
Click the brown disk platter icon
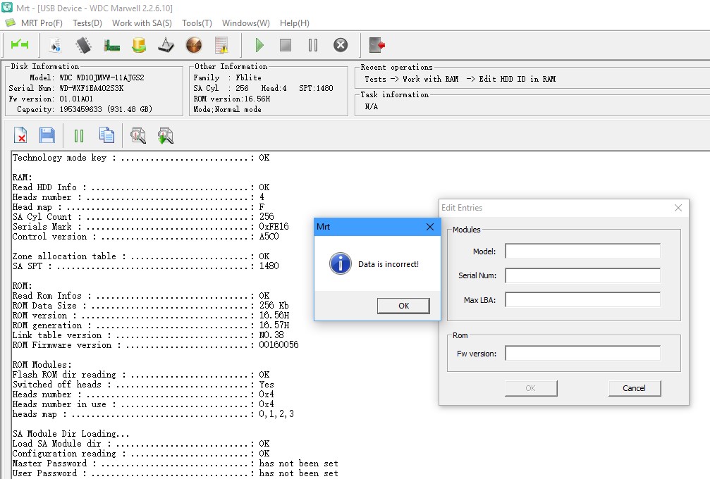click(x=194, y=45)
